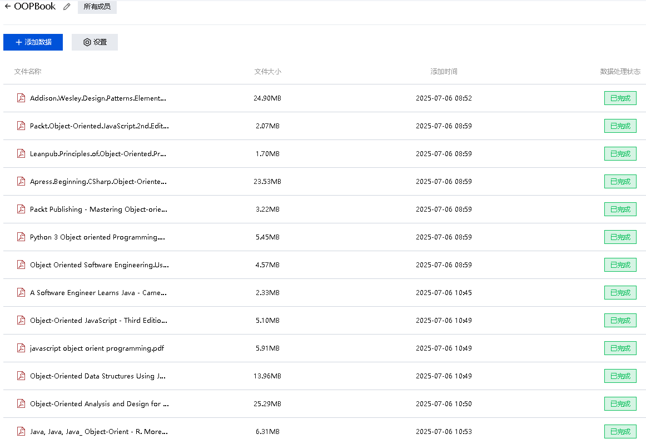Click the back arrow beside OOPBook
This screenshot has width=646, height=444.
(x=8, y=7)
